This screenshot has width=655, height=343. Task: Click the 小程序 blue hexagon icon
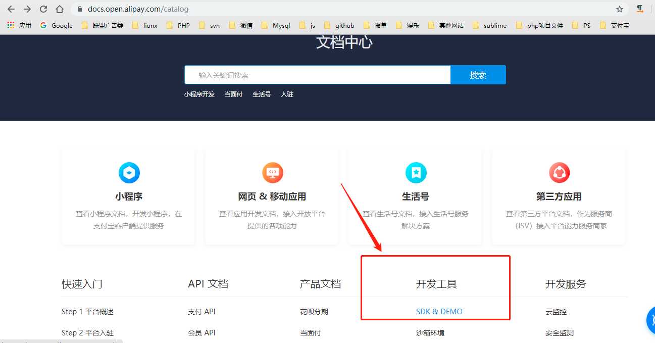tap(129, 173)
